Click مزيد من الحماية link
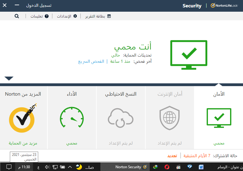 coord(23,143)
